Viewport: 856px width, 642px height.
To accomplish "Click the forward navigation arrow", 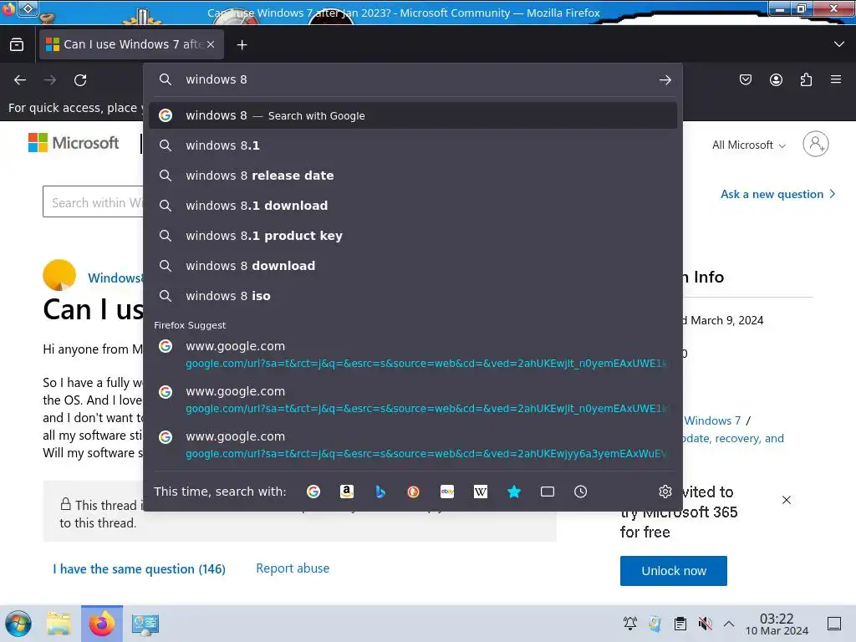I will pyautogui.click(x=50, y=80).
